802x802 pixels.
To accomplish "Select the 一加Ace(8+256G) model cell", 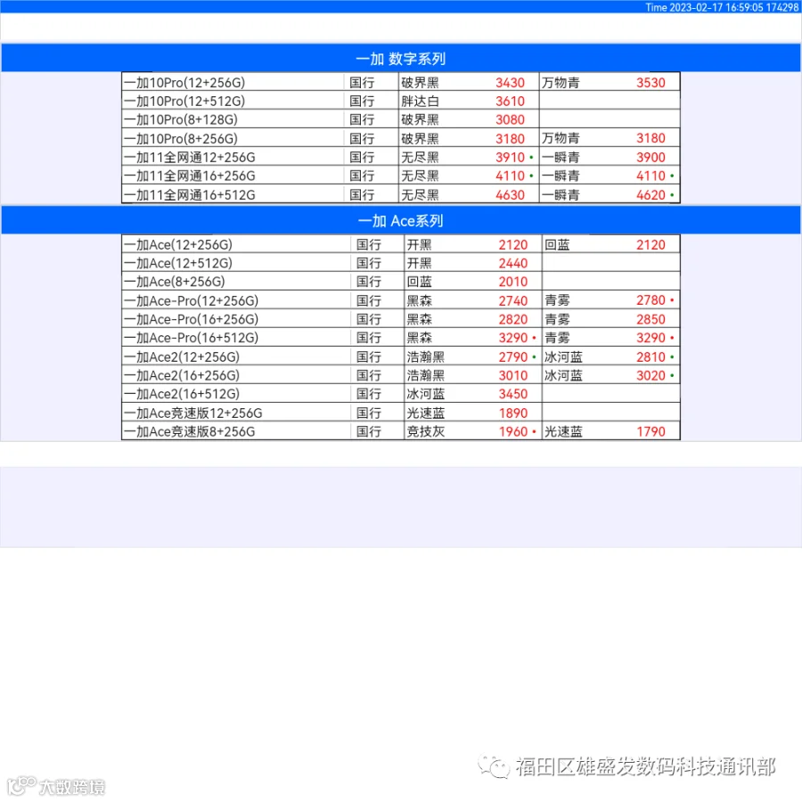I will [236, 282].
